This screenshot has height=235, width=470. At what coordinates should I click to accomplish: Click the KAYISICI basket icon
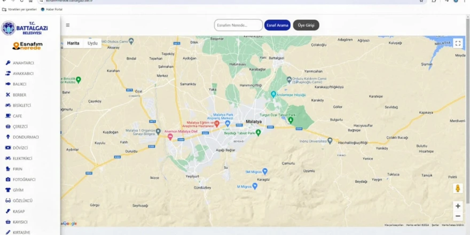(x=8, y=222)
